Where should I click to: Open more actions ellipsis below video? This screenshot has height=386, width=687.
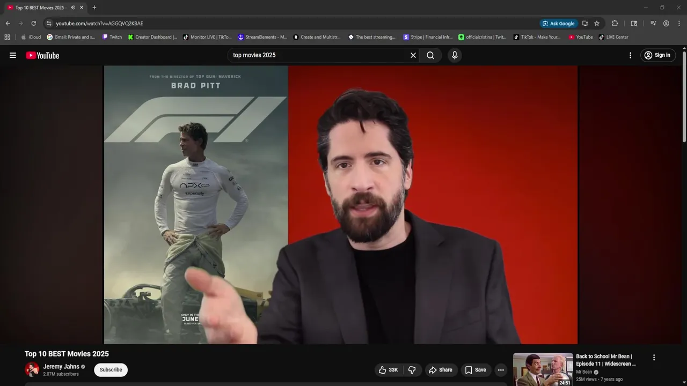coord(501,370)
